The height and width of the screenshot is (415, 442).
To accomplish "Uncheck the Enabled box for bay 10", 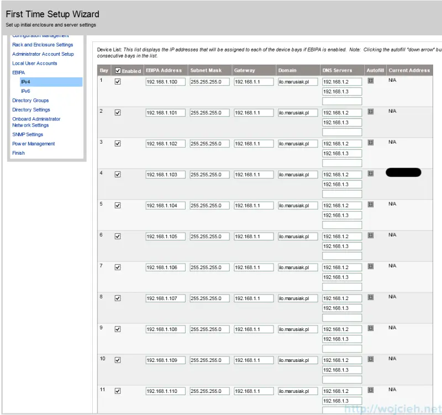I will (x=118, y=360).
